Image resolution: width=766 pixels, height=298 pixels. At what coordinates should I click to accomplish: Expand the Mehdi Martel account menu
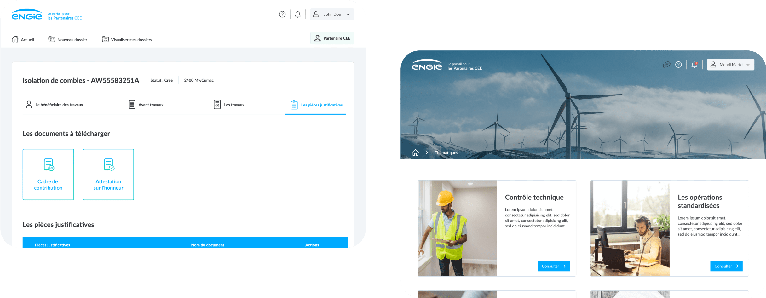[730, 65]
